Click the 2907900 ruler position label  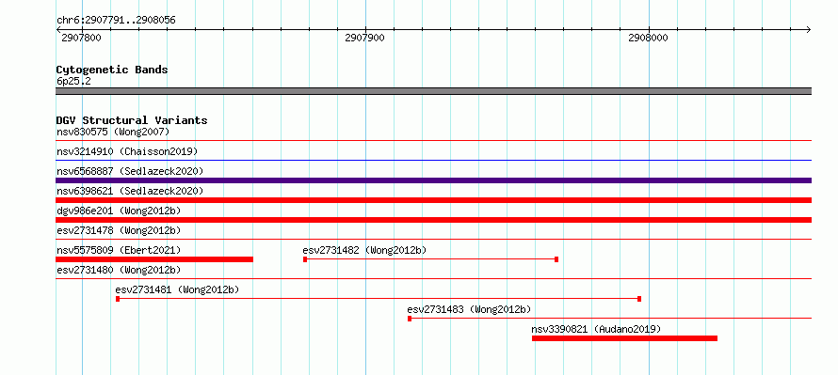point(364,39)
